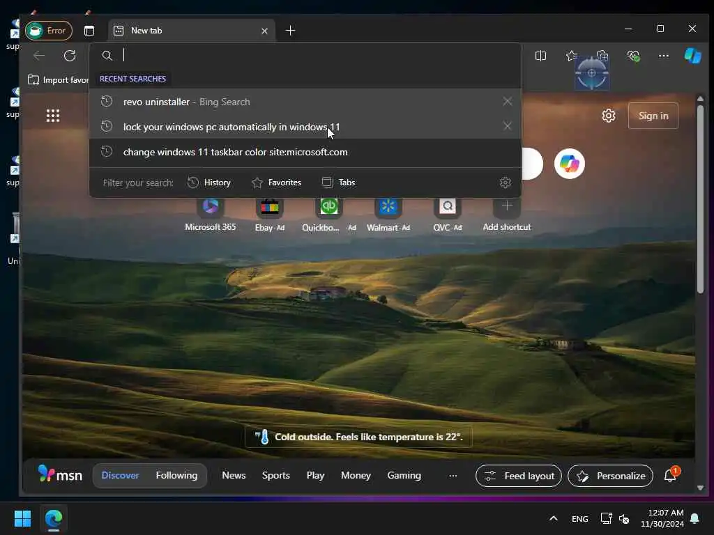Filter search by Tabs
This screenshot has width=714, height=535.
point(338,183)
